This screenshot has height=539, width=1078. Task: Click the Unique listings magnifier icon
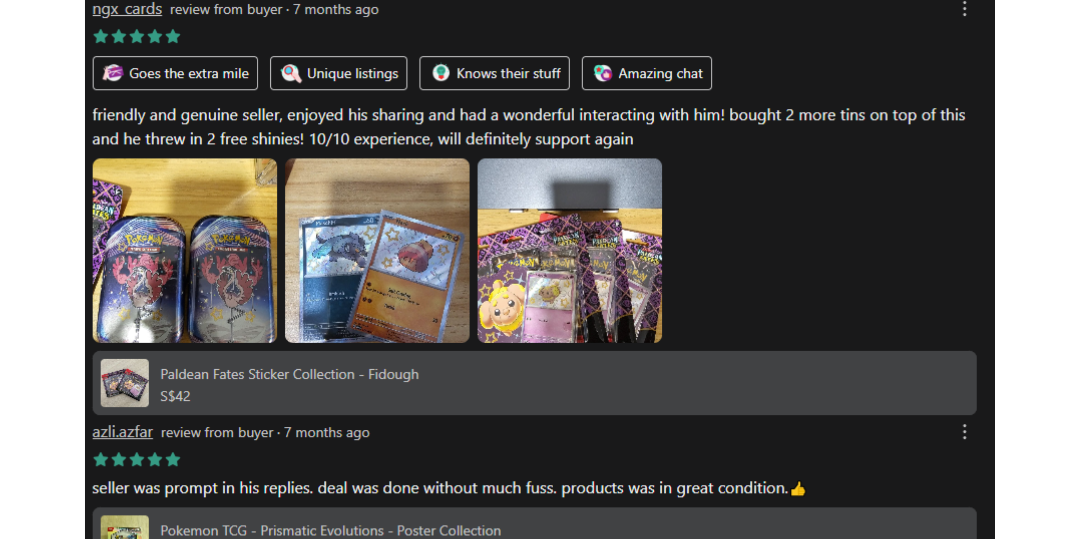click(291, 73)
